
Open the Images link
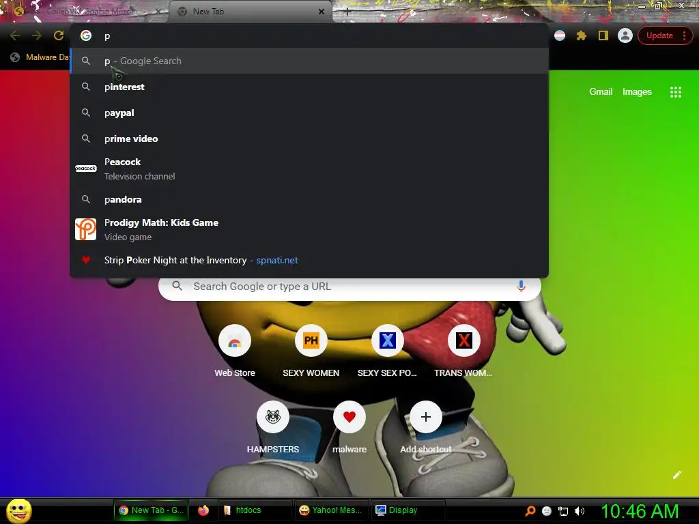[637, 92]
